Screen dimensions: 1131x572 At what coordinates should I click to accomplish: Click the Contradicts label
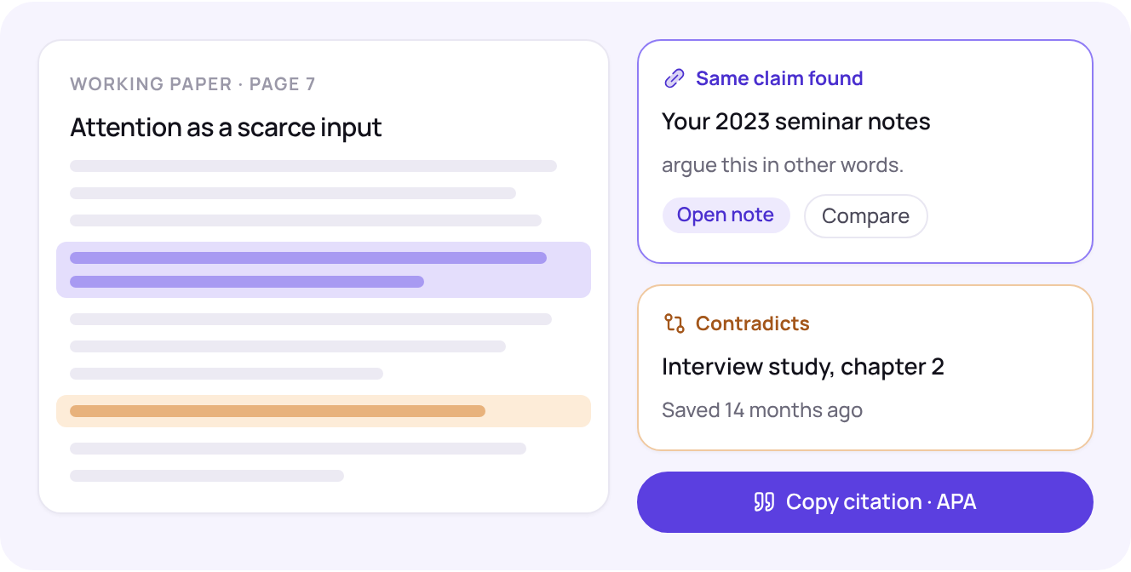click(x=753, y=323)
